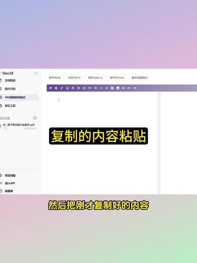
Task: Insert a block quote
Action: 90,88
